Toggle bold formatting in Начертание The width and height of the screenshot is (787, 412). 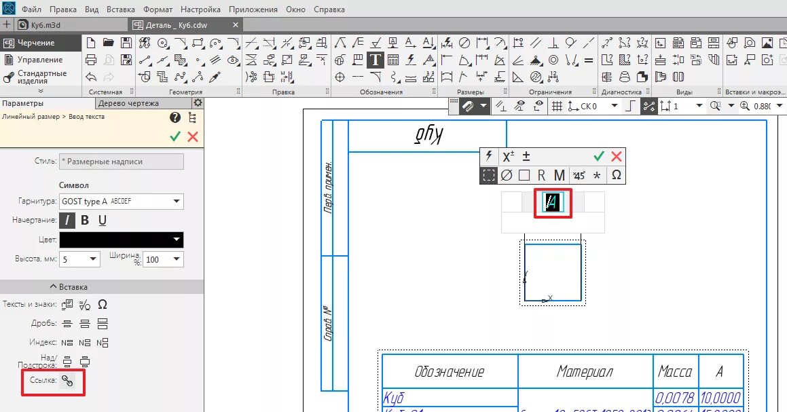click(x=85, y=221)
